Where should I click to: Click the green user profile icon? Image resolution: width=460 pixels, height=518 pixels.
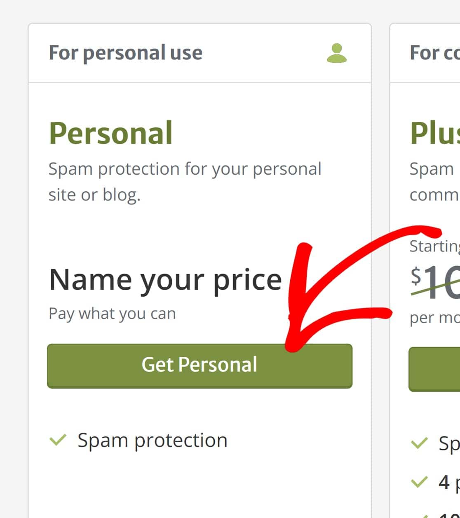[x=337, y=53]
